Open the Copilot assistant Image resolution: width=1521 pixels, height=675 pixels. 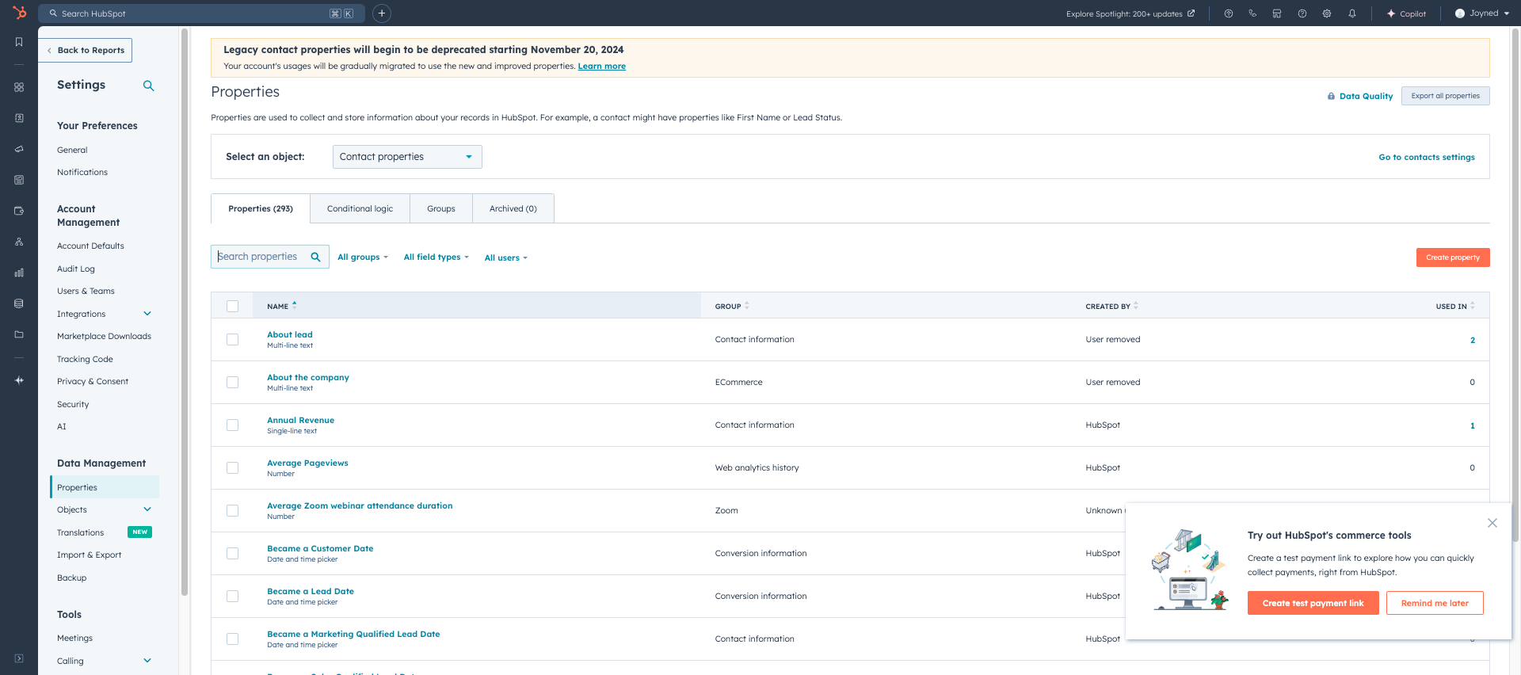point(1406,13)
